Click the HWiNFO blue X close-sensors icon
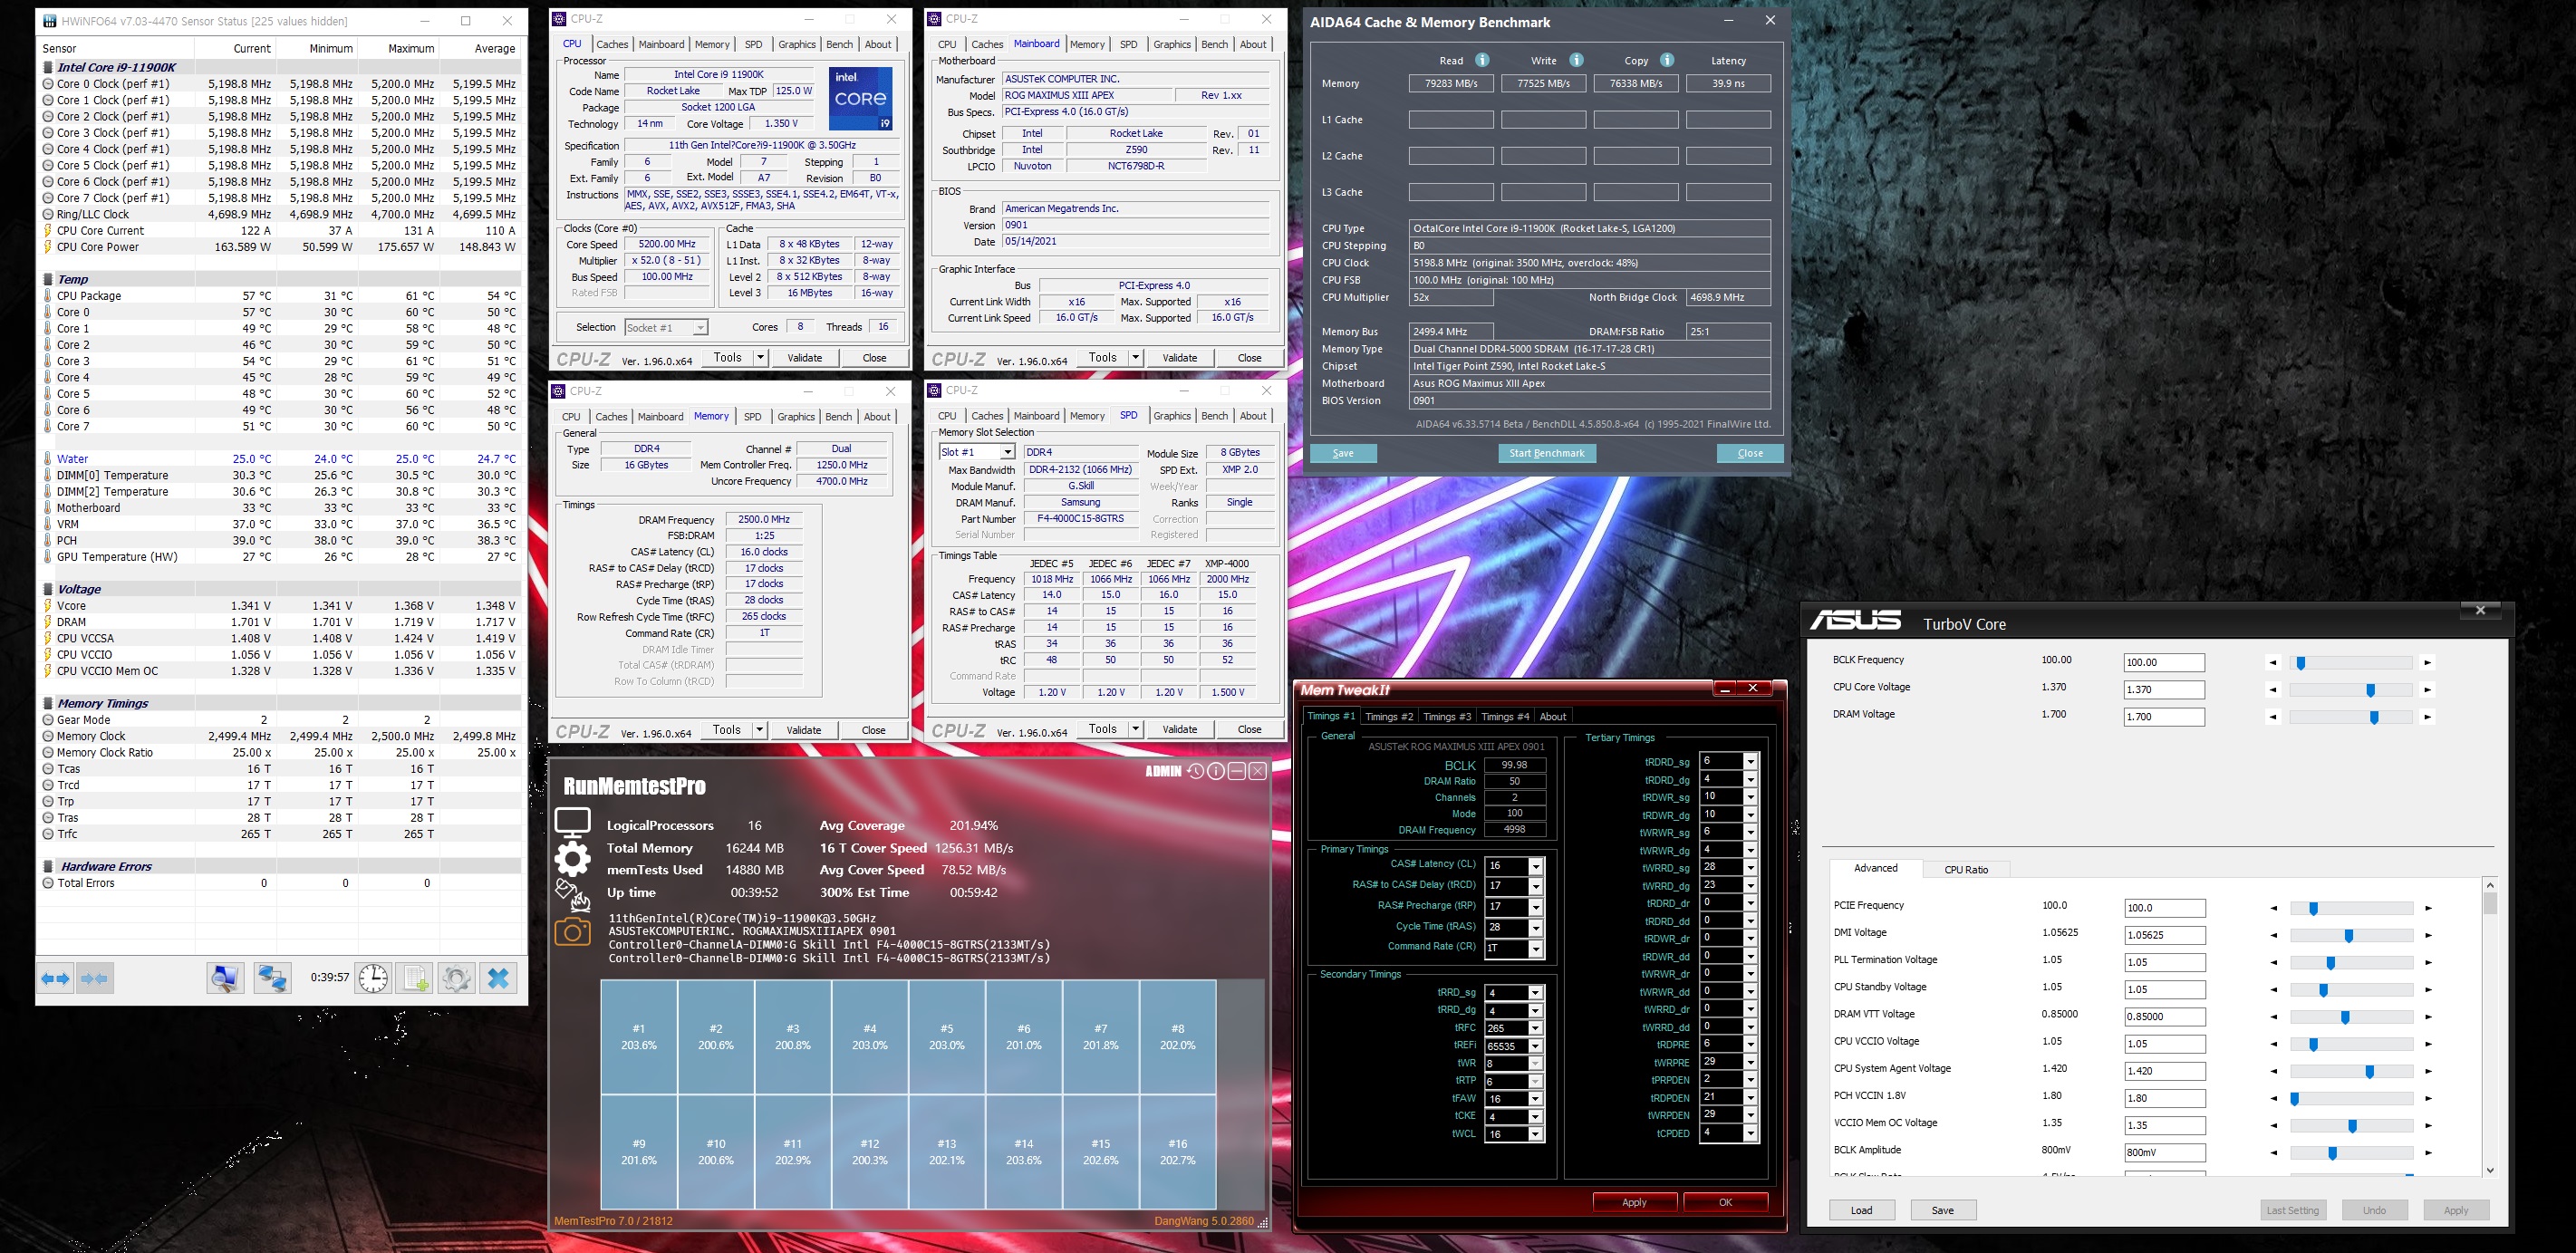This screenshot has width=2576, height=1253. click(498, 977)
